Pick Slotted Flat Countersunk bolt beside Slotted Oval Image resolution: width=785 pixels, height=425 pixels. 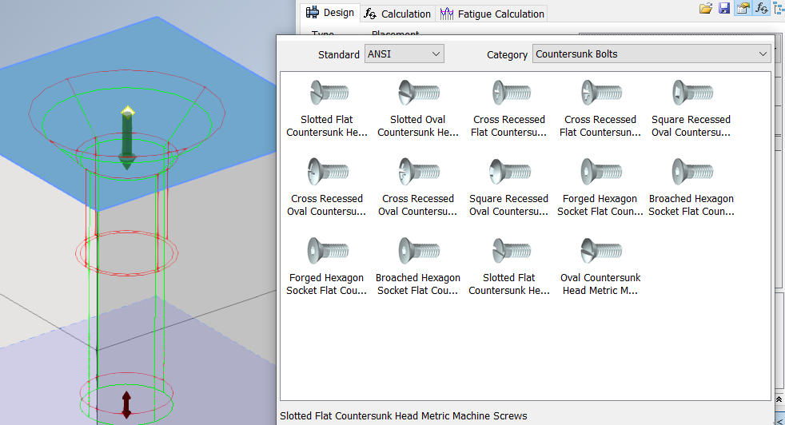tap(327, 108)
